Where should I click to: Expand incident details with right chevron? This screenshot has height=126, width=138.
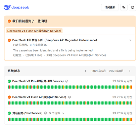130,40
